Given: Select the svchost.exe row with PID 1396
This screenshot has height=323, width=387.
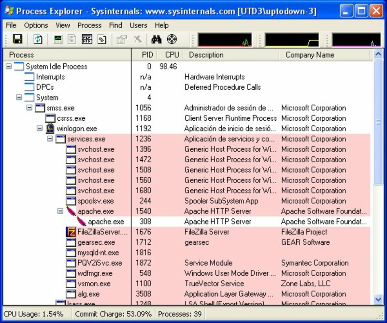Looking at the screenshot, I should click(187, 149).
